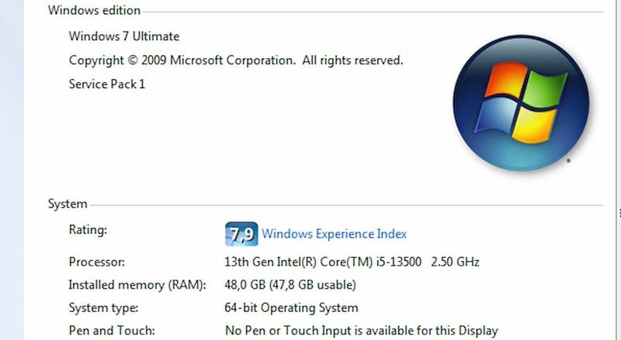Open the Windows Experience Index link
The image size is (621, 340).
click(x=334, y=234)
